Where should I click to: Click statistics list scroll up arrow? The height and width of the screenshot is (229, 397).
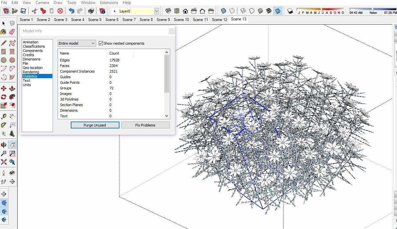tap(167, 52)
